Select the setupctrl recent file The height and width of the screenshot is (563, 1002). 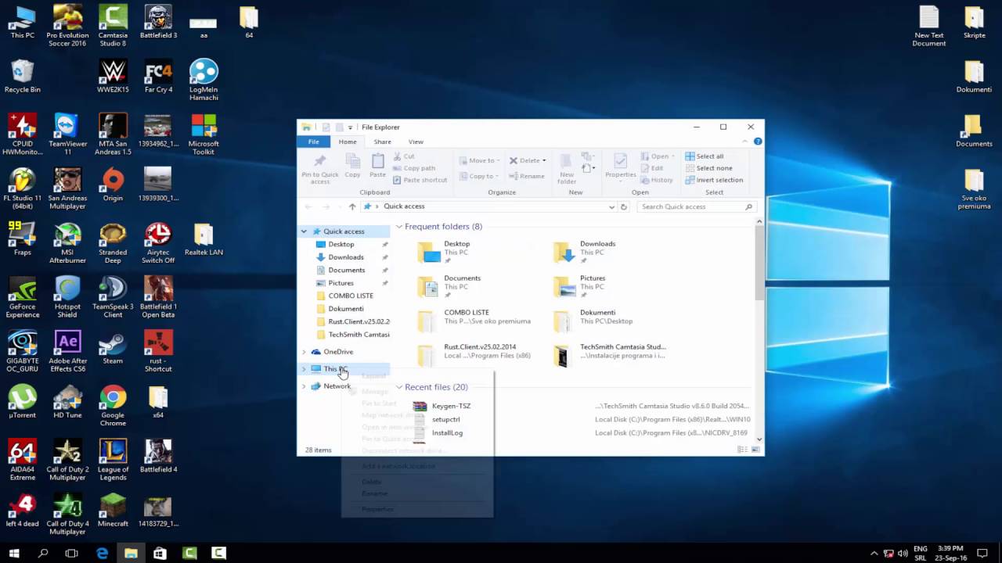point(445,419)
